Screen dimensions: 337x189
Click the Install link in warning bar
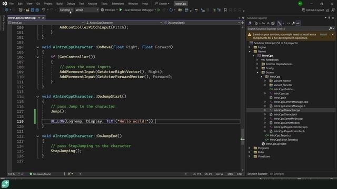(323, 35)
